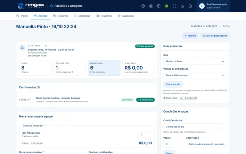
Task: Click the user avatar A
Action: click(x=202, y=6)
